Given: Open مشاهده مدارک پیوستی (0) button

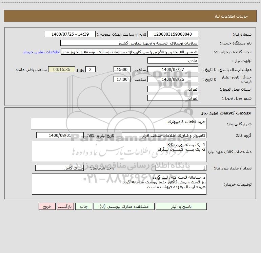Looking at the screenshot, I should (124, 206).
